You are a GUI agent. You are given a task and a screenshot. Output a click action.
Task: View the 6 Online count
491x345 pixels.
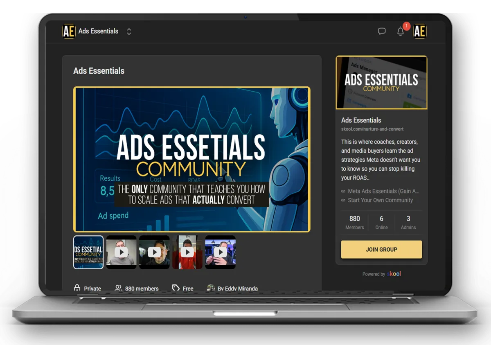click(381, 223)
